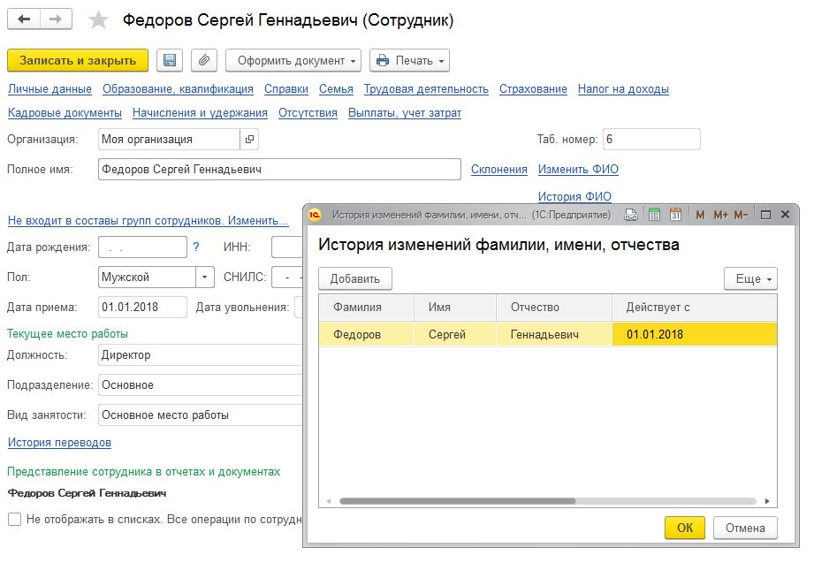The image size is (814, 578).
Task: Click the M+ memory button
Action: (x=720, y=215)
